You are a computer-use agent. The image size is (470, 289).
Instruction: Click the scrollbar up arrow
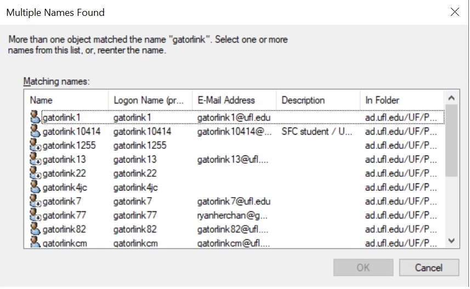pyautogui.click(x=451, y=98)
